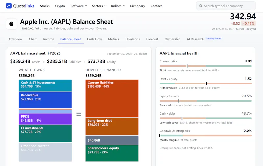The width and height of the screenshot is (263, 166).
Task: Focus the Search symbol or company field
Action: pyautogui.click(x=226, y=6)
